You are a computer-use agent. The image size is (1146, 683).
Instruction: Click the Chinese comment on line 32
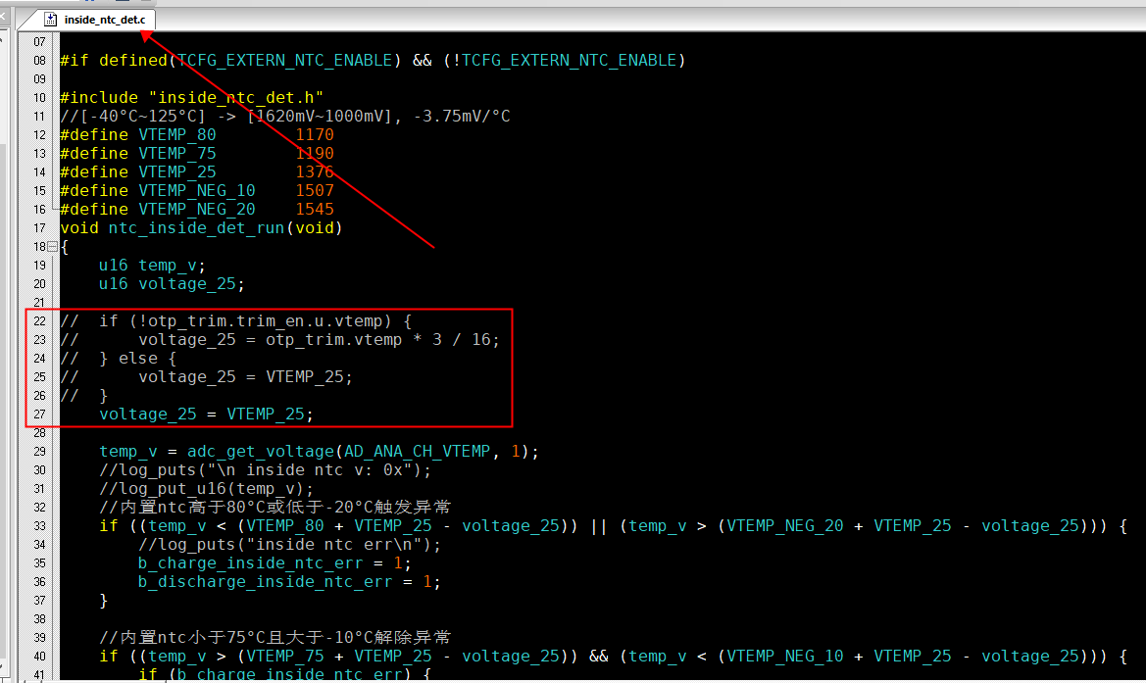(x=274, y=507)
